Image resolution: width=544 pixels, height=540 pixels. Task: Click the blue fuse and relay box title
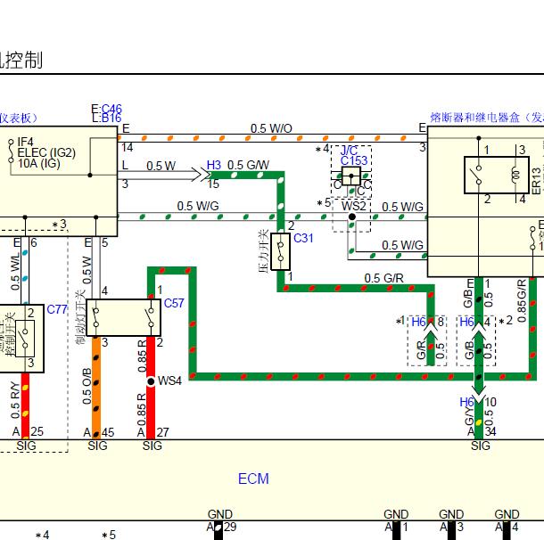pos(487,118)
